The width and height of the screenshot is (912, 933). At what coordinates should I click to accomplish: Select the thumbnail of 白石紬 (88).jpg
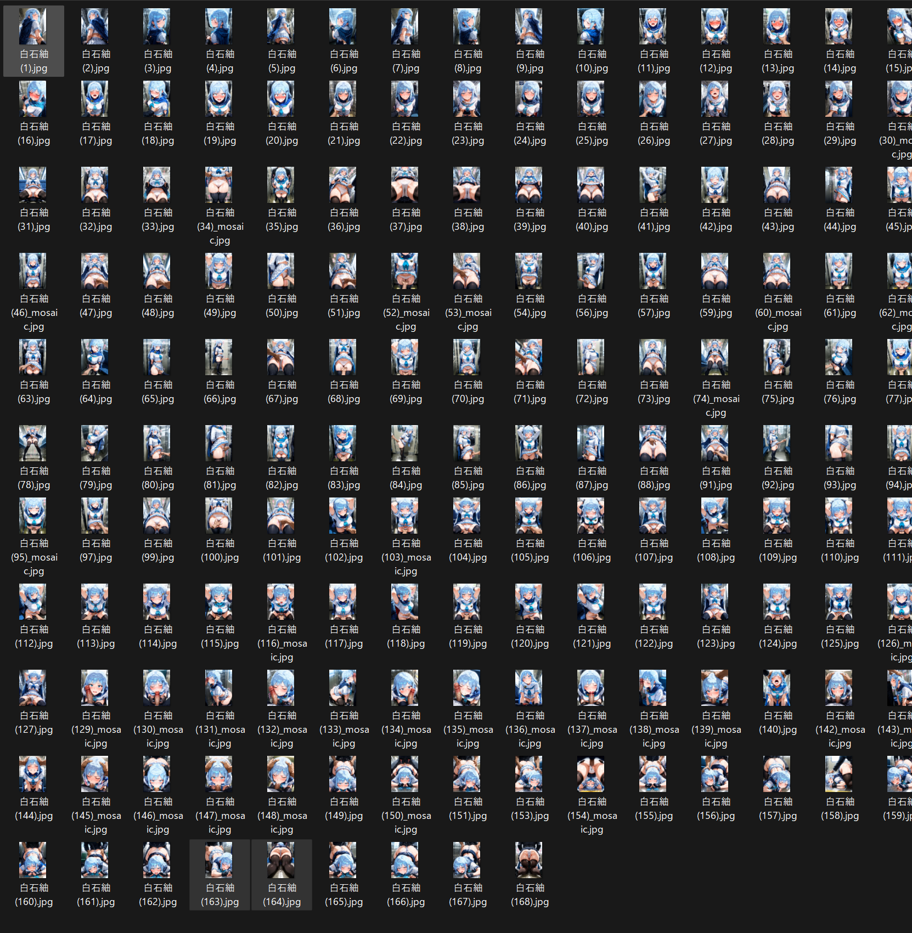click(653, 443)
